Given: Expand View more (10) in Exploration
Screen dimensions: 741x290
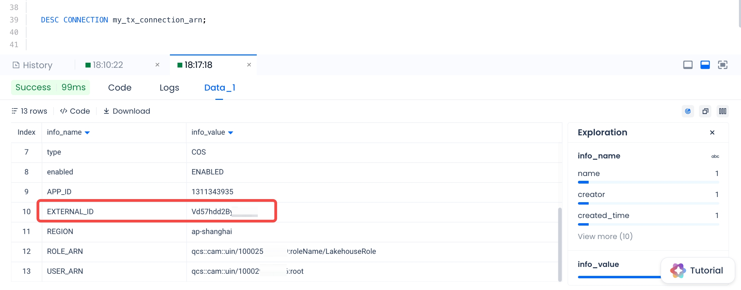Looking at the screenshot, I should click(x=605, y=236).
